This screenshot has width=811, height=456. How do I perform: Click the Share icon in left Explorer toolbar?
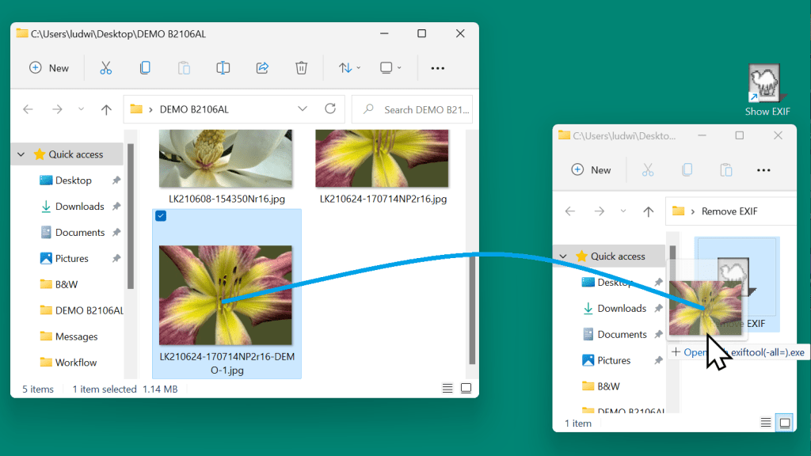click(262, 68)
